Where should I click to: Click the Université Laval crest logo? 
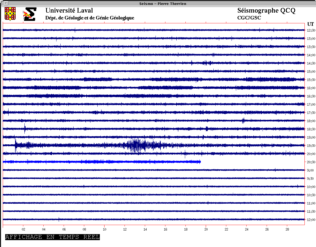coord(10,14)
